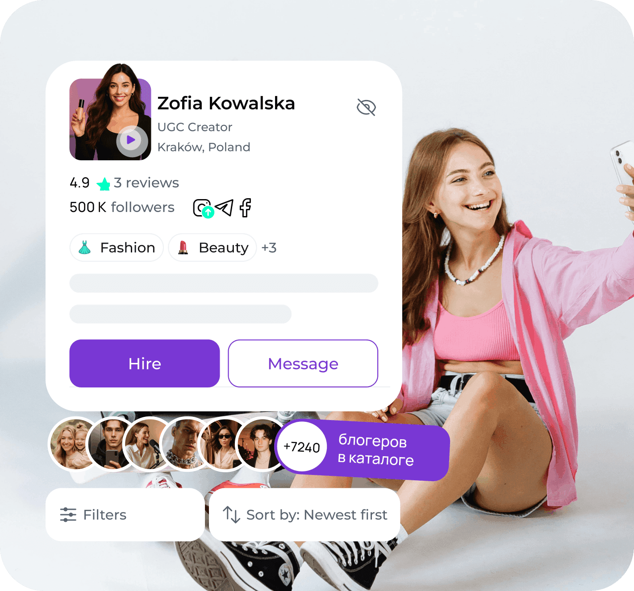Open Zofia Kowalska's profile name
Image resolution: width=634 pixels, height=591 pixels.
(x=226, y=103)
